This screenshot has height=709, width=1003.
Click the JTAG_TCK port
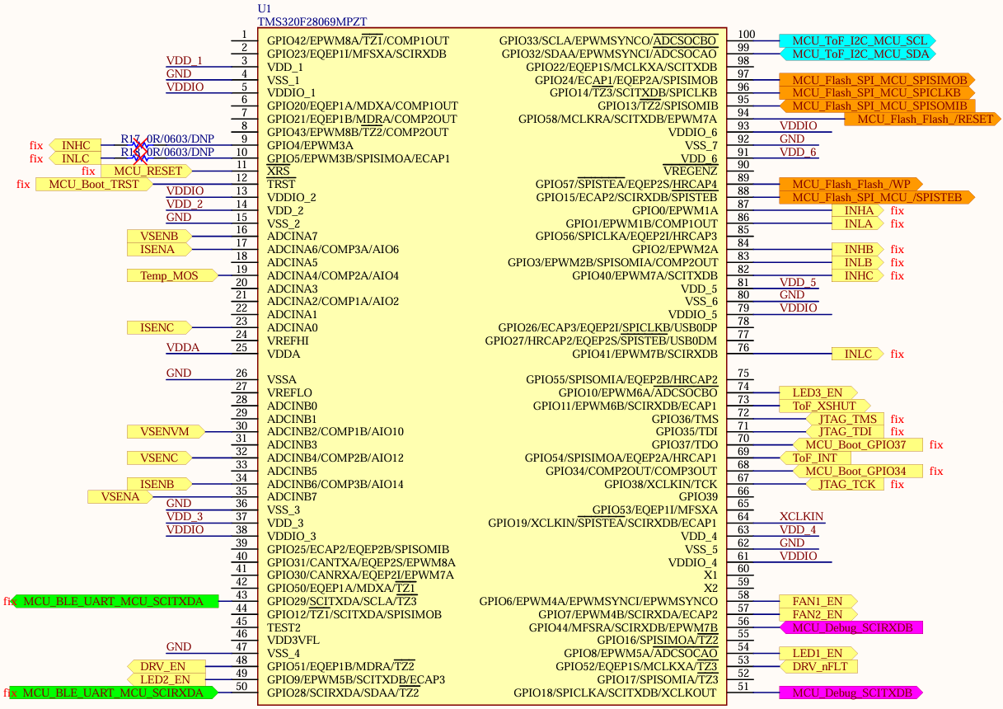pyautogui.click(x=845, y=484)
